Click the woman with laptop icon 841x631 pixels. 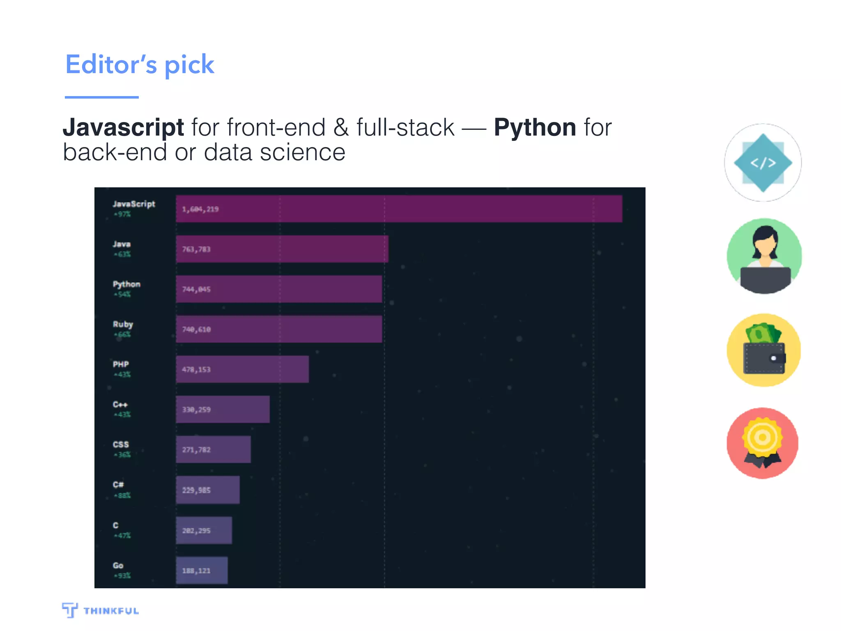point(764,256)
